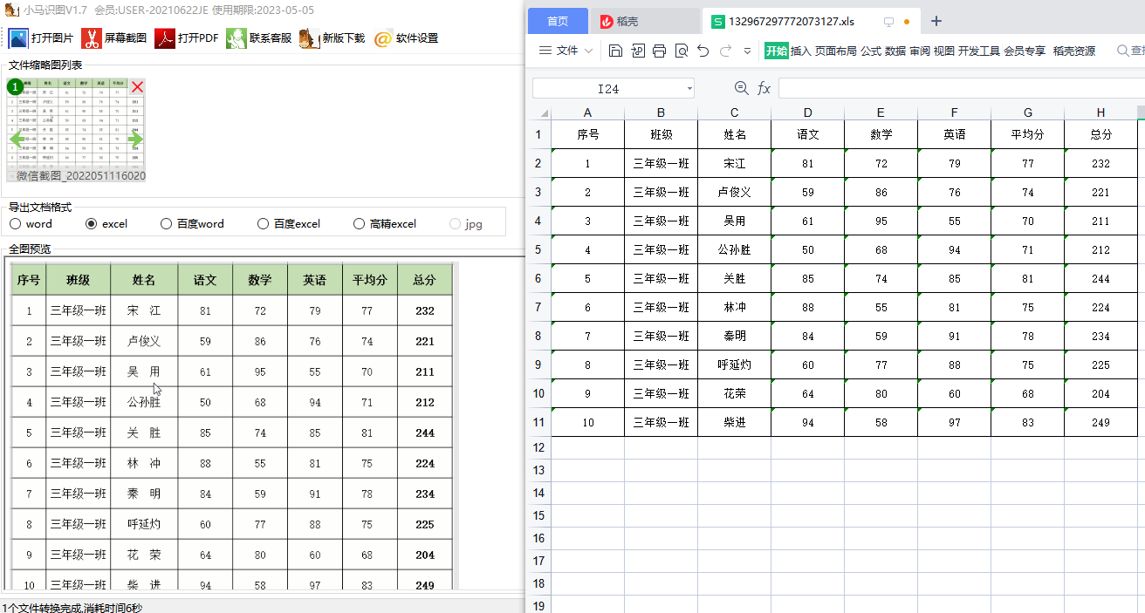Click spreadsheet cell with total 249
This screenshot has height=613, width=1145.
point(1100,422)
